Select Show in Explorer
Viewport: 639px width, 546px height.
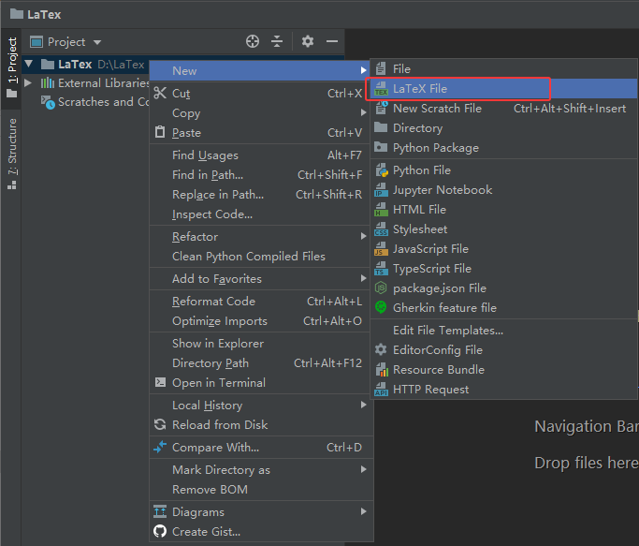259,343
